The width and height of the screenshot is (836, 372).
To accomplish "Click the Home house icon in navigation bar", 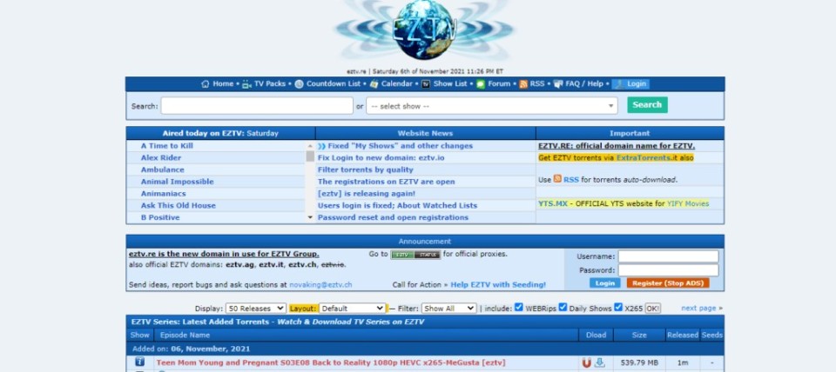I will coord(206,84).
